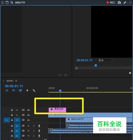Select the qianku sequence tab

pos(10,81)
